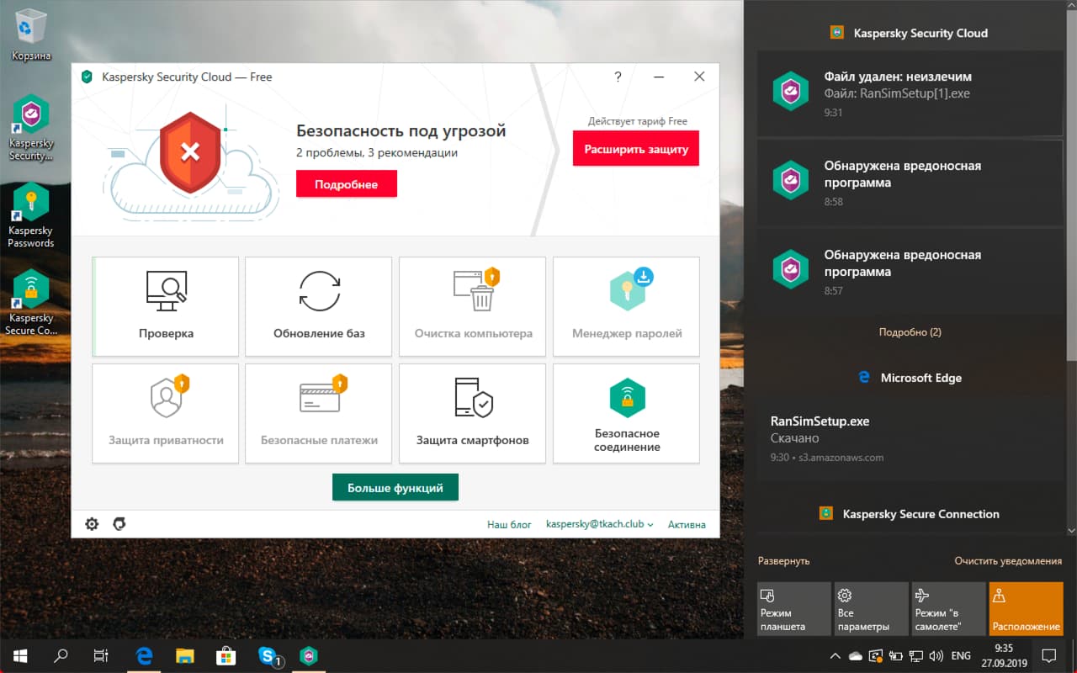Enable Режим планшета quick action

click(793, 608)
